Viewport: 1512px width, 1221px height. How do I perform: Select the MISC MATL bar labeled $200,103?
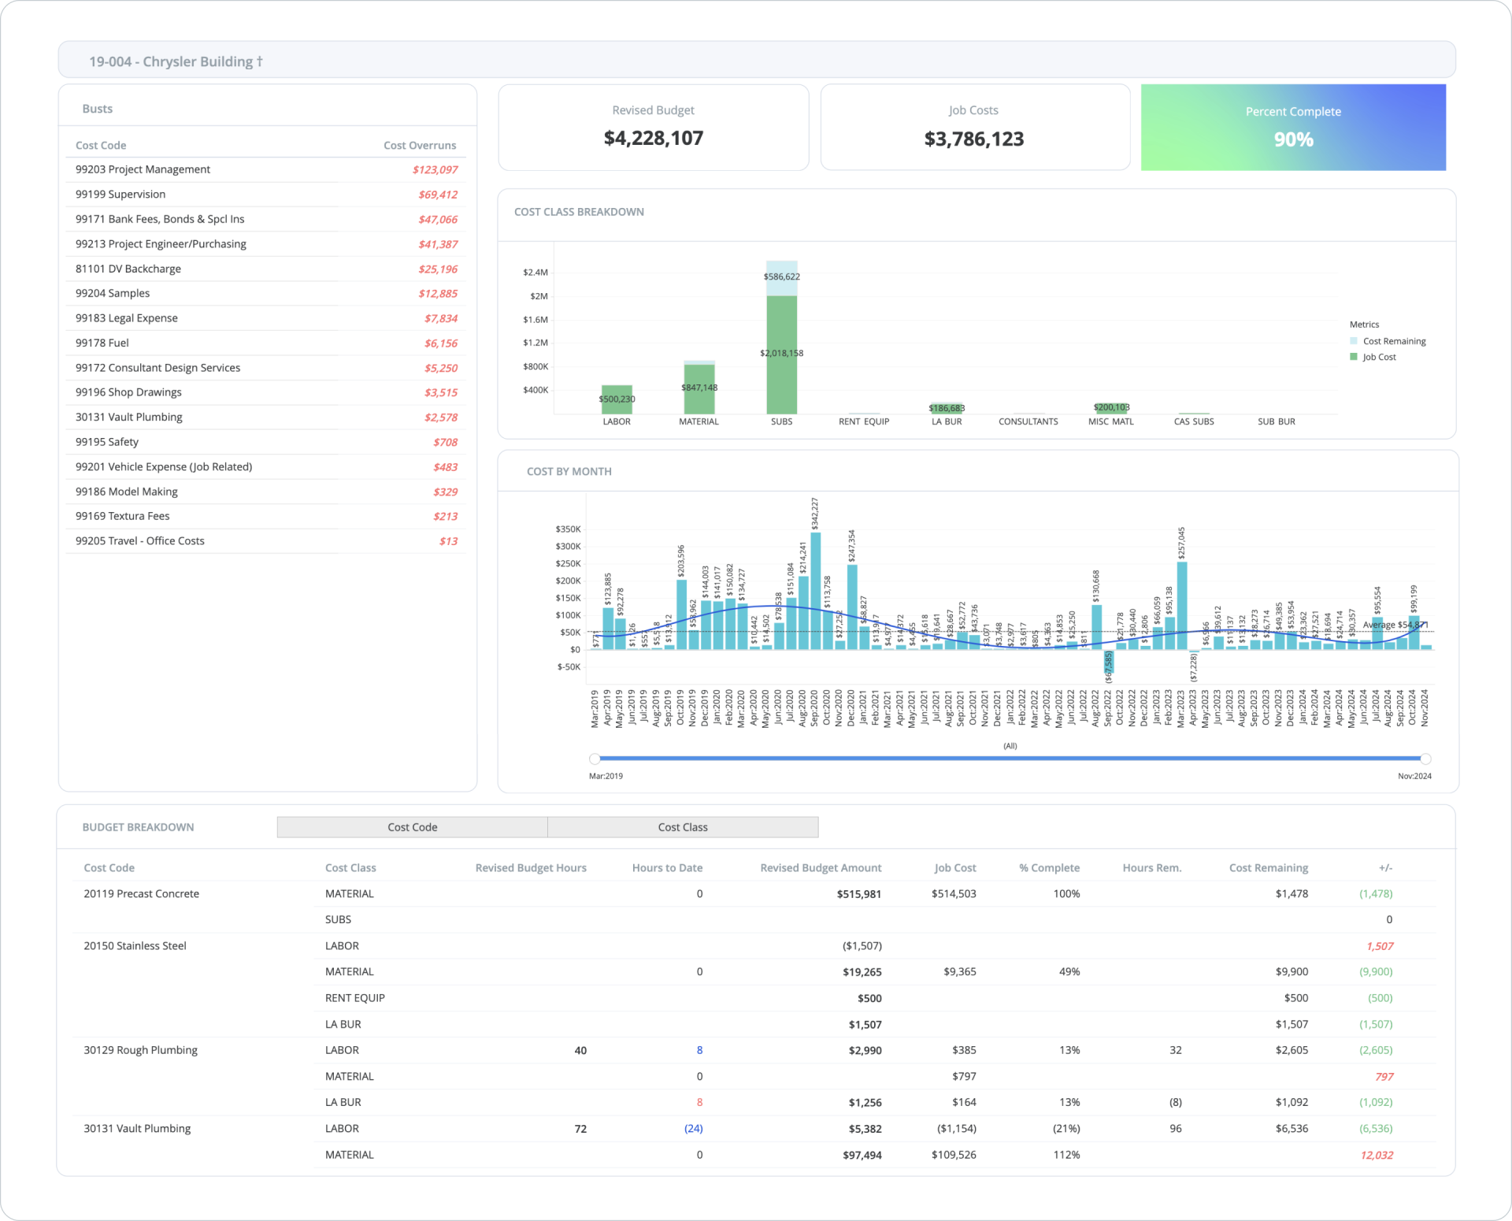[1111, 407]
